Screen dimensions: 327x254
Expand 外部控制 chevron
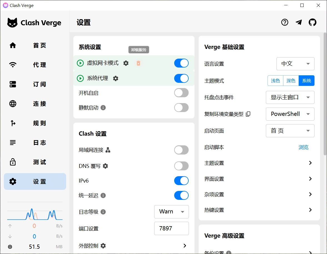pos(184,246)
